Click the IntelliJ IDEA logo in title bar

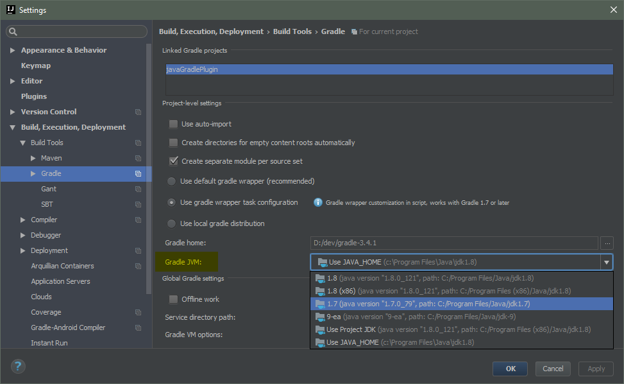tap(11, 10)
